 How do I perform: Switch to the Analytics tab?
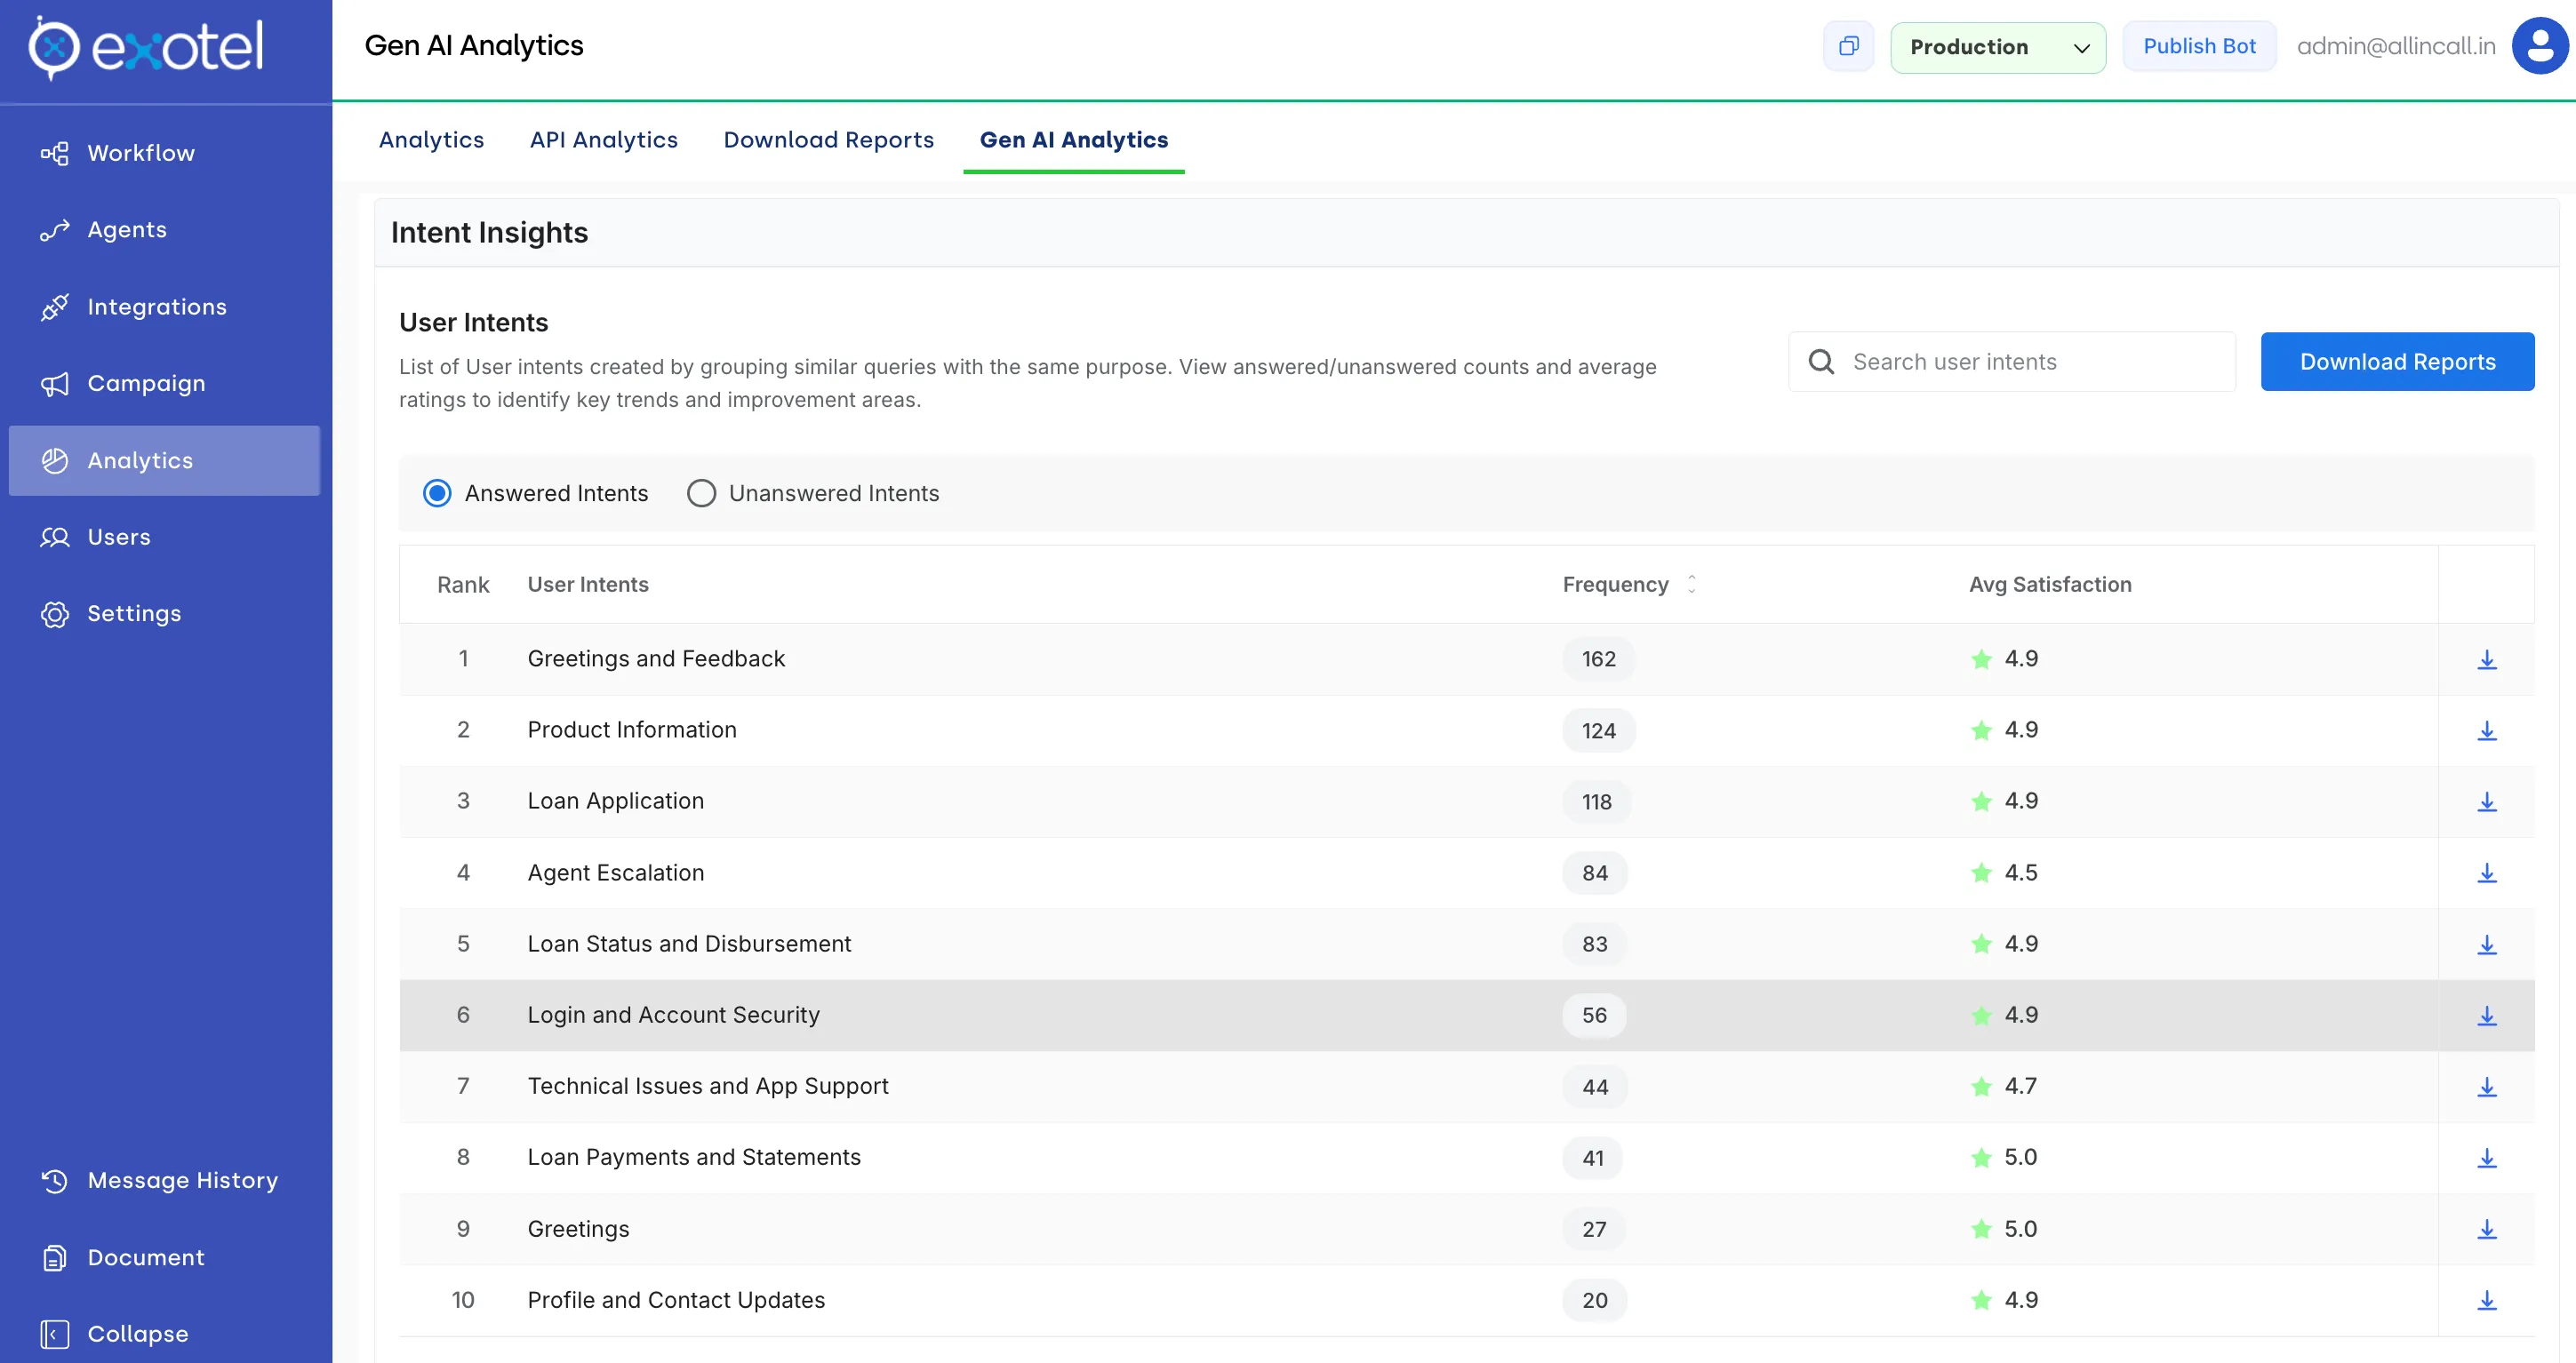(x=431, y=139)
